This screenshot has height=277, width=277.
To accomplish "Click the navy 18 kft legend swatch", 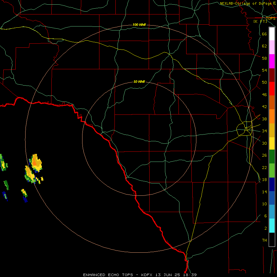I will pos(272,184).
